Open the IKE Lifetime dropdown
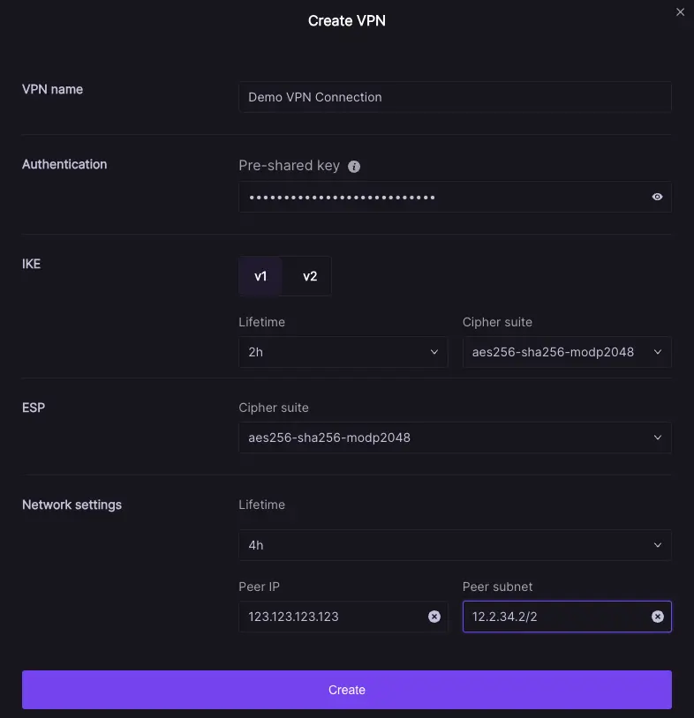Viewport: 694px width, 718px height. pyautogui.click(x=343, y=352)
